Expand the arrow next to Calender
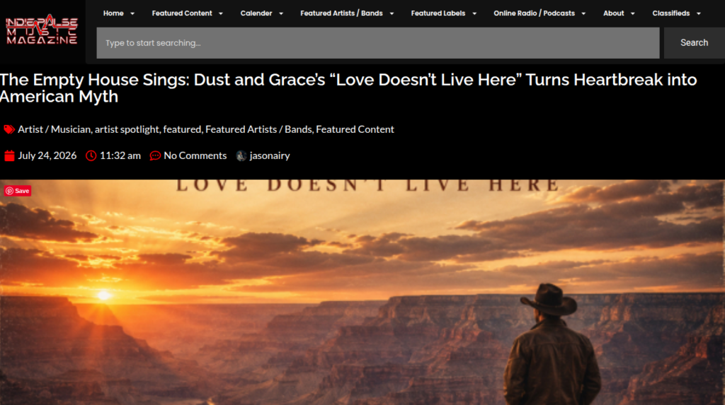Viewport: 725px width, 405px height. (280, 14)
